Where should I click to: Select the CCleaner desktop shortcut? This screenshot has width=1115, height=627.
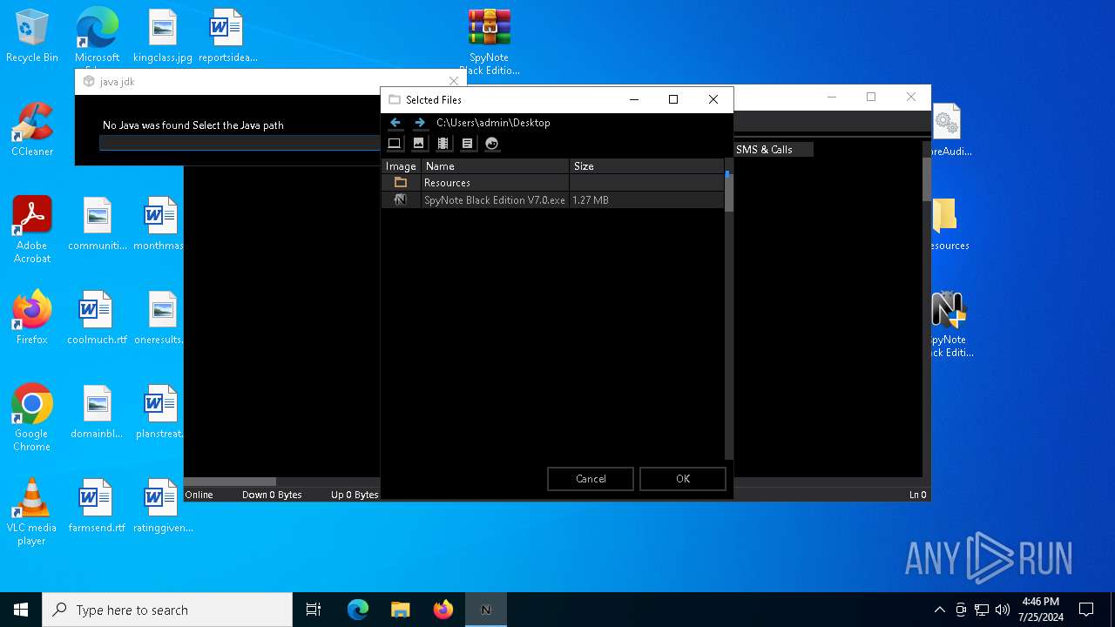tap(32, 130)
